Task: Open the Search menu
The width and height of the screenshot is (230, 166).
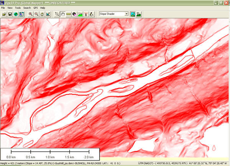Action: point(27,8)
